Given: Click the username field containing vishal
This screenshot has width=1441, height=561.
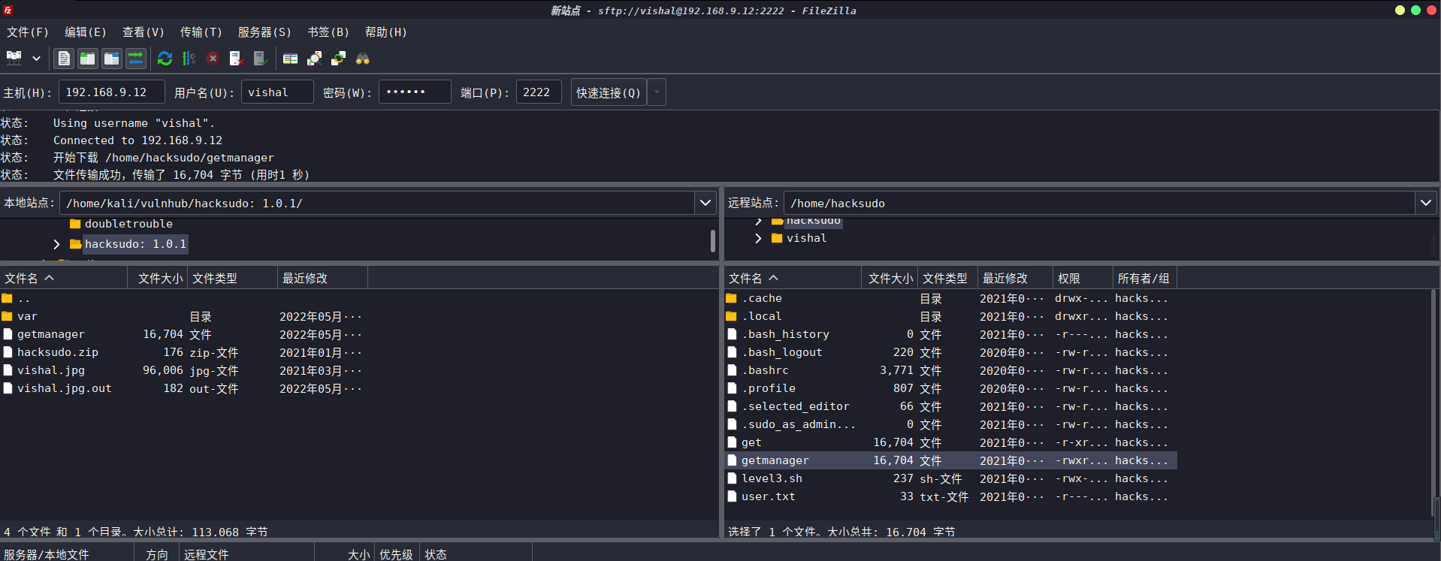Looking at the screenshot, I should (277, 92).
